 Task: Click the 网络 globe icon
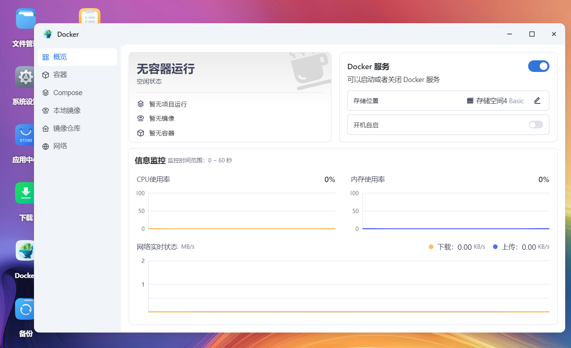(46, 147)
